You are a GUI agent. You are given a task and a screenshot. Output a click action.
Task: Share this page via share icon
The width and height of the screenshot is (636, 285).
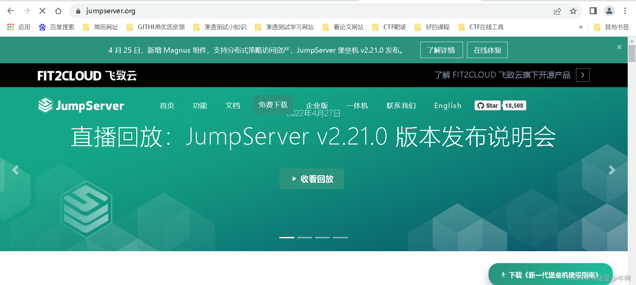pyautogui.click(x=557, y=11)
